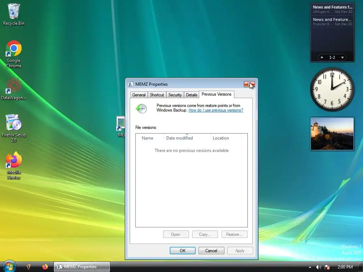The width and height of the screenshot is (363, 272).
Task: Open volume speaker icon in system tray
Action: [x=319, y=267]
